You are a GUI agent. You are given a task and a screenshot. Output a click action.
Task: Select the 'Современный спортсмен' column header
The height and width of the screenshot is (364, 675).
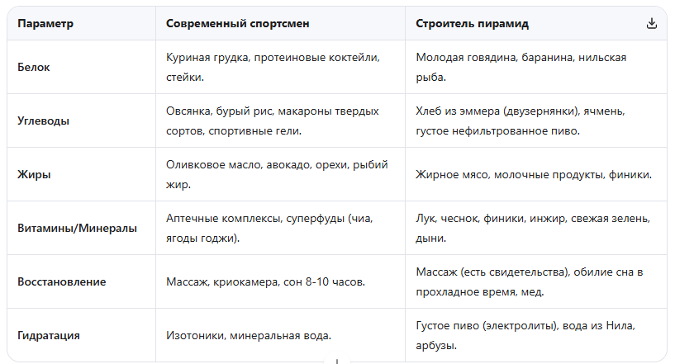[x=238, y=24]
